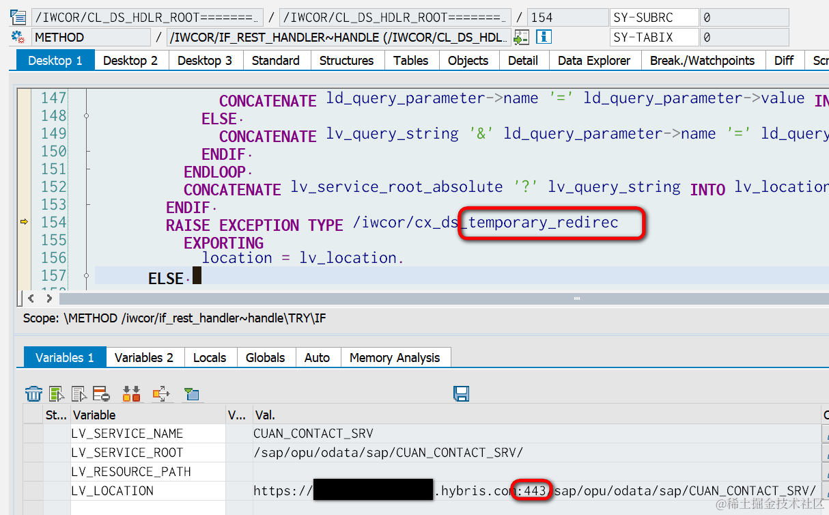
Task: Click the call stack icon beside the class name field
Action: point(18,18)
